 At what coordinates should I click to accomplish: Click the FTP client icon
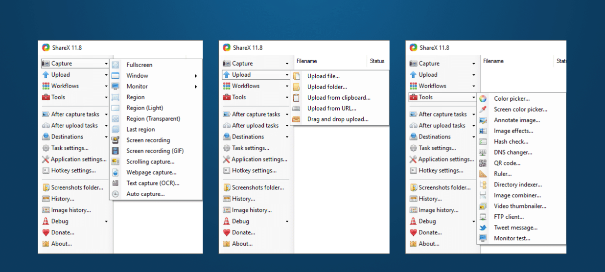pos(483,217)
